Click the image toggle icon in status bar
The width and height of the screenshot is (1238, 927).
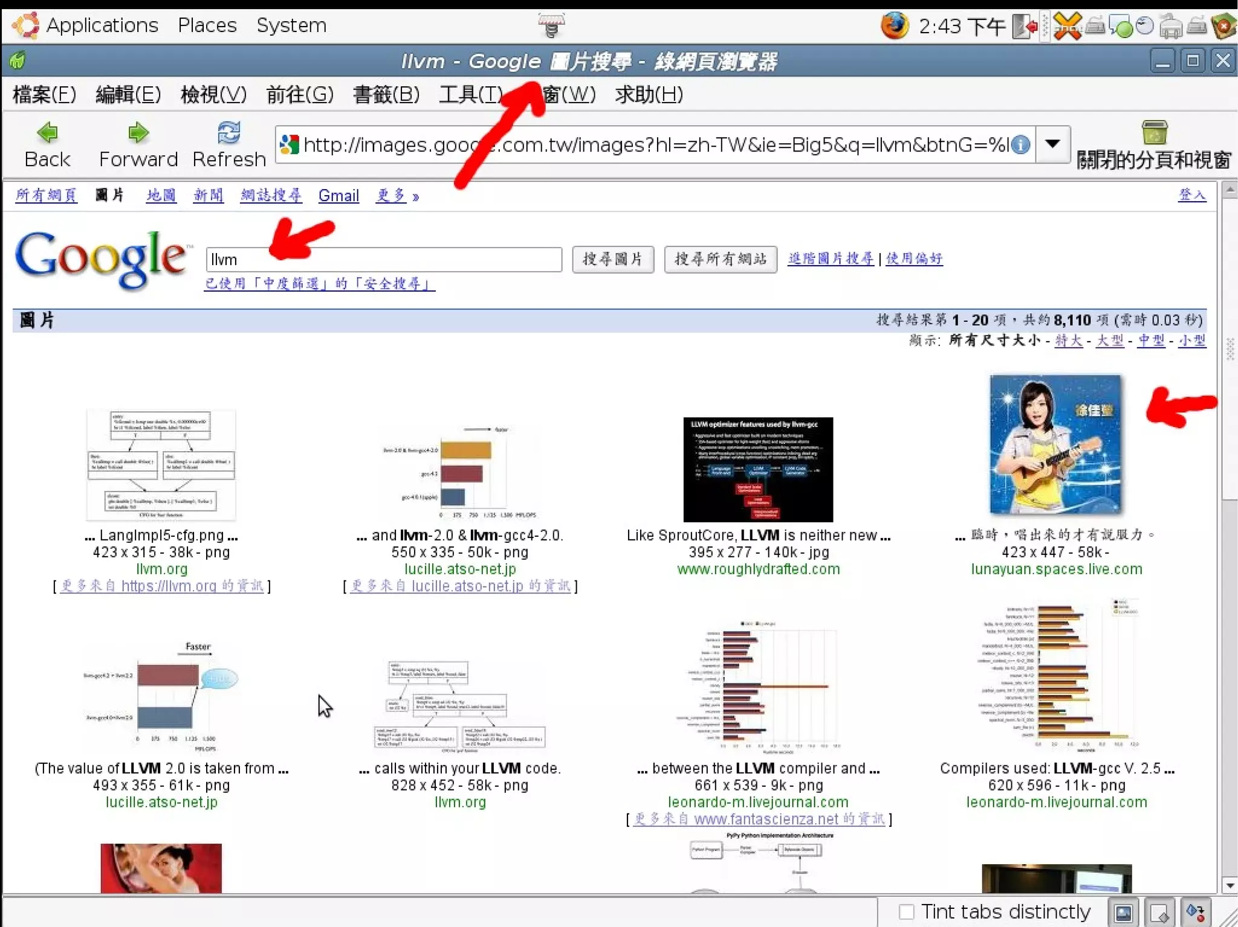[1123, 912]
